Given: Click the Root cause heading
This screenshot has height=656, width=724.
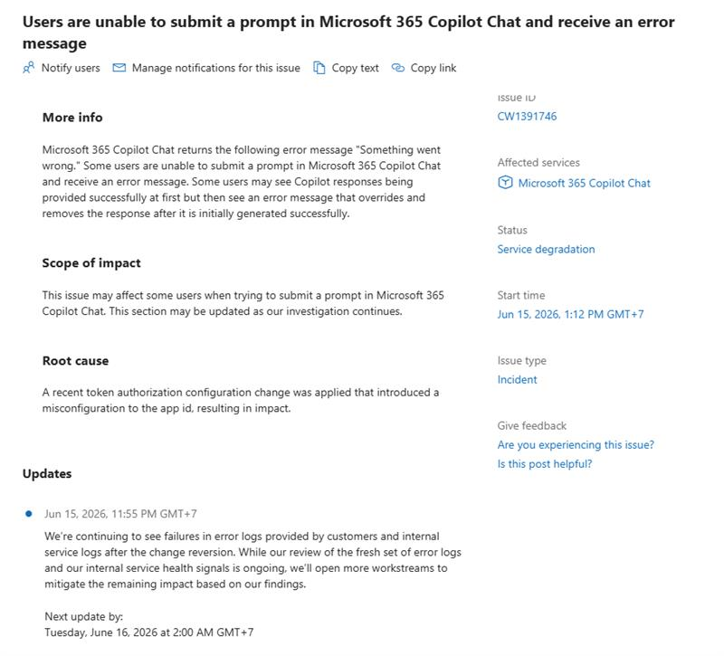Looking at the screenshot, I should coord(76,361).
